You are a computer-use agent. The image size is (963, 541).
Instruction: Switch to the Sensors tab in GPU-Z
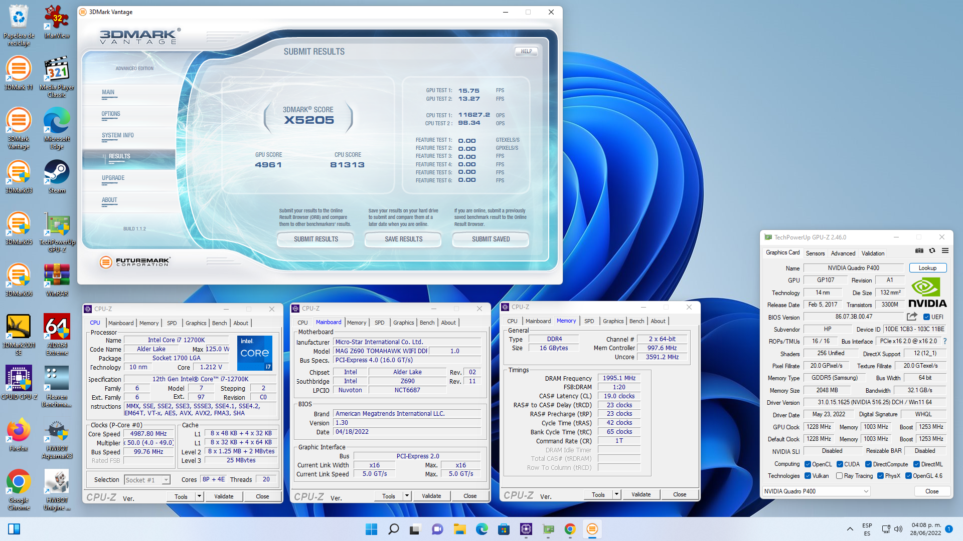(815, 253)
